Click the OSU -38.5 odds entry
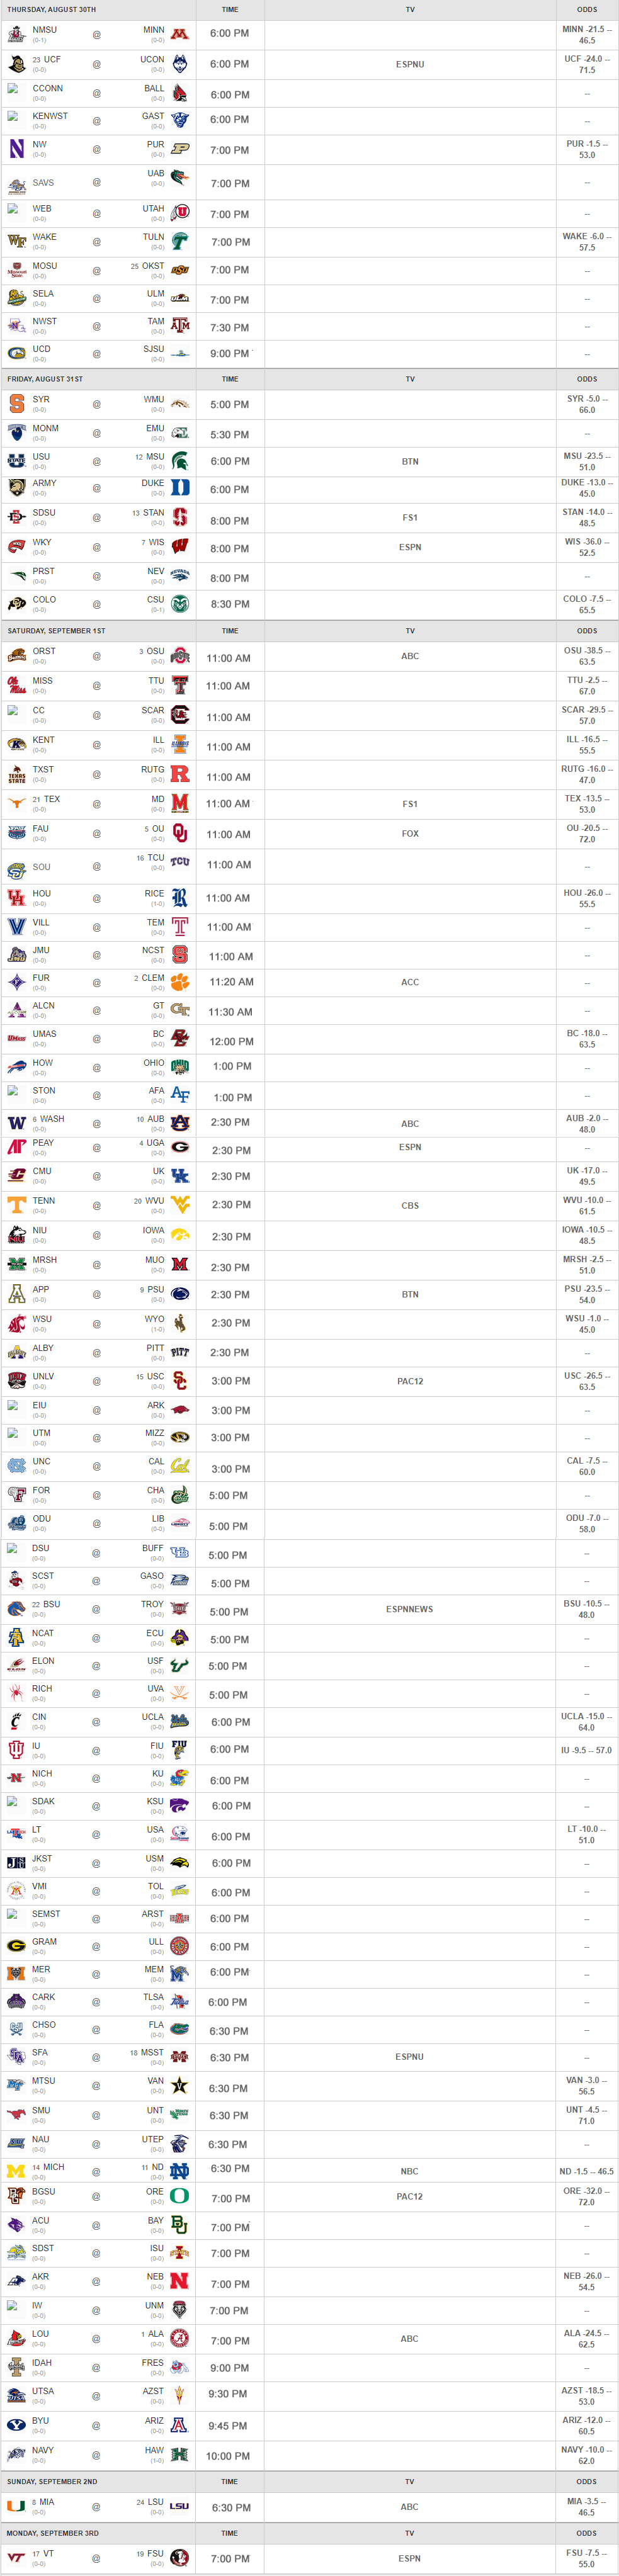Screen dimensions: 619x2576 (x=586, y=656)
